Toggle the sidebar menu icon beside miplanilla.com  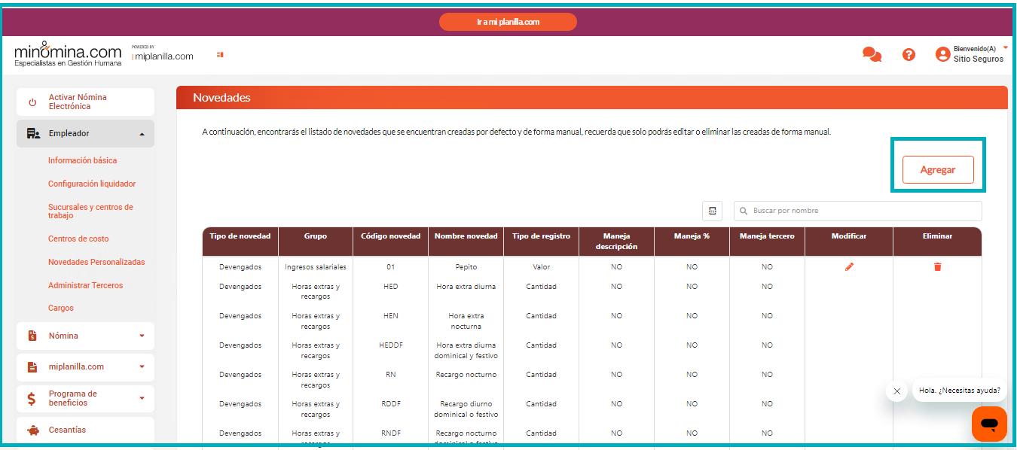click(220, 54)
